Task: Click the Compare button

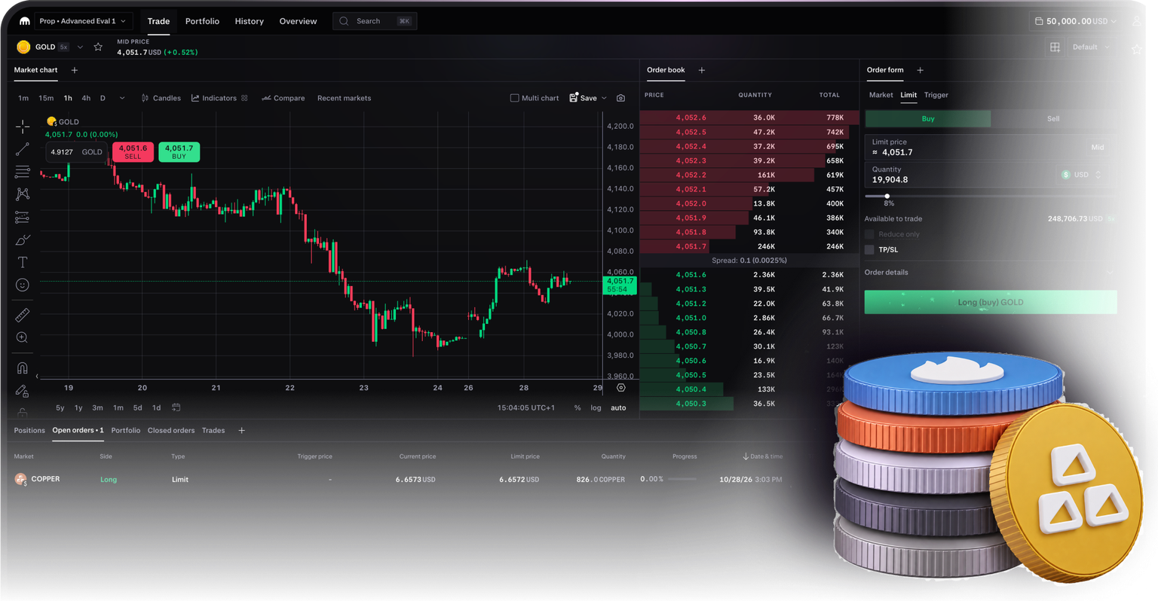Action: [283, 98]
